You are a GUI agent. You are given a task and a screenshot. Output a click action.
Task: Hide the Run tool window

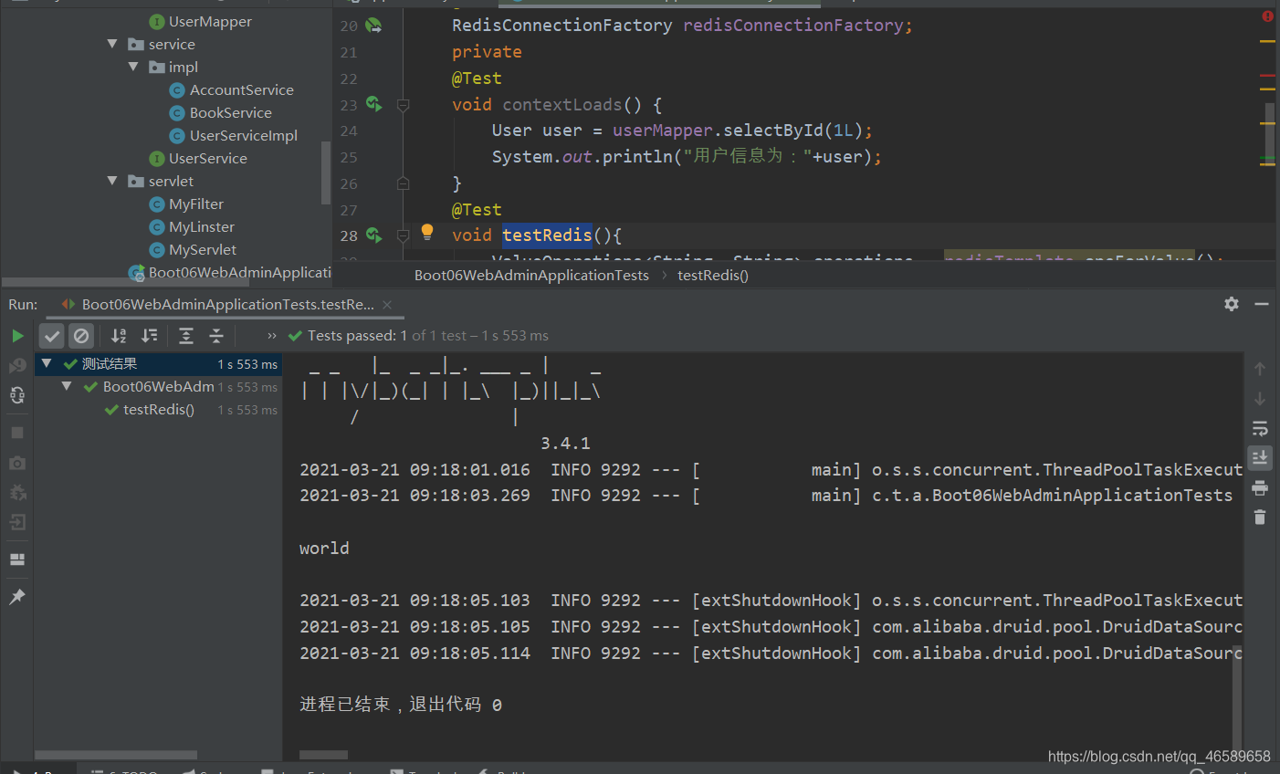[1262, 304]
